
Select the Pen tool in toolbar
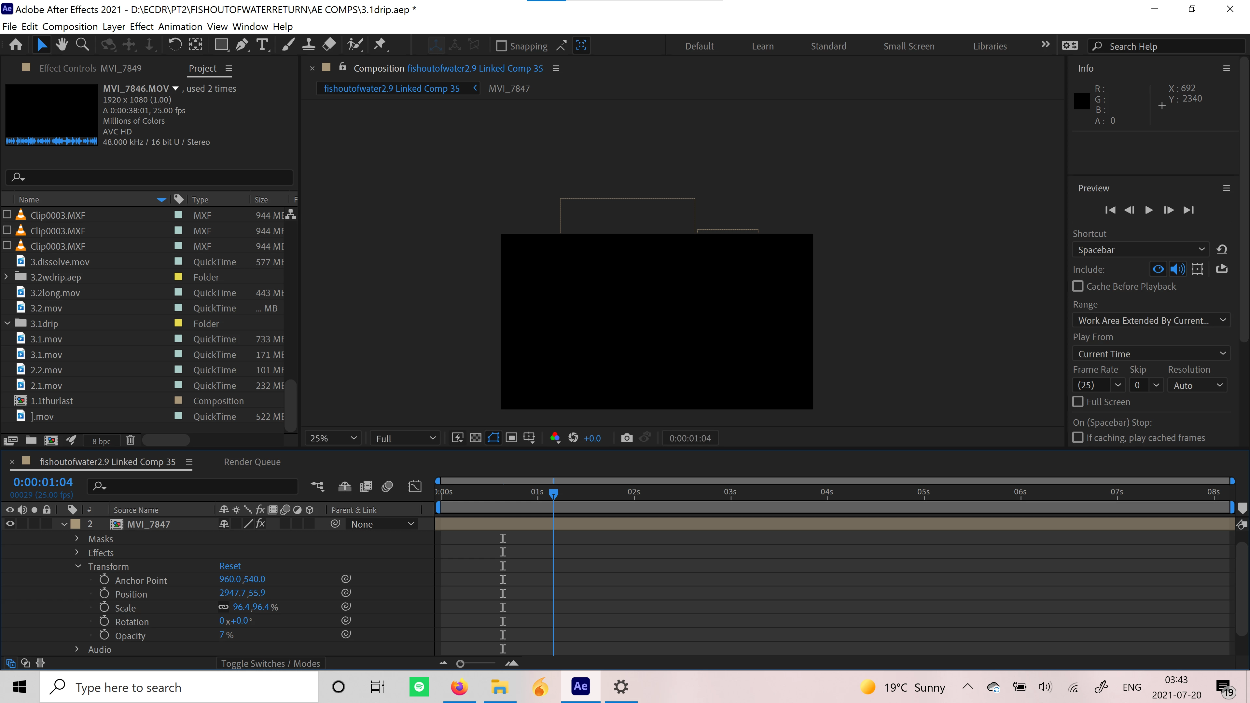[241, 45]
